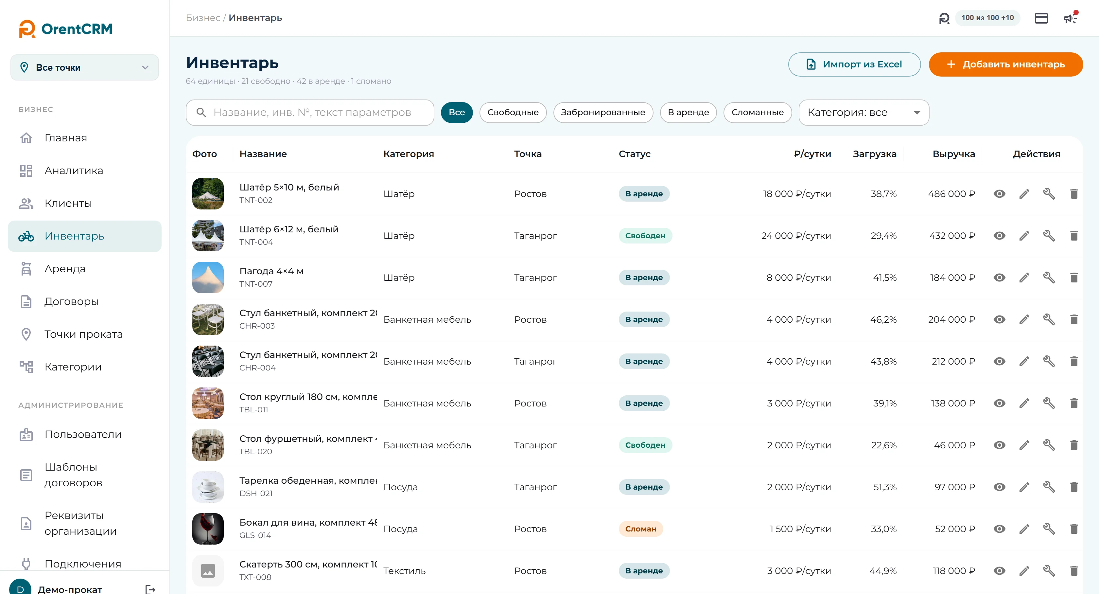Show only В аренде items

click(688, 112)
